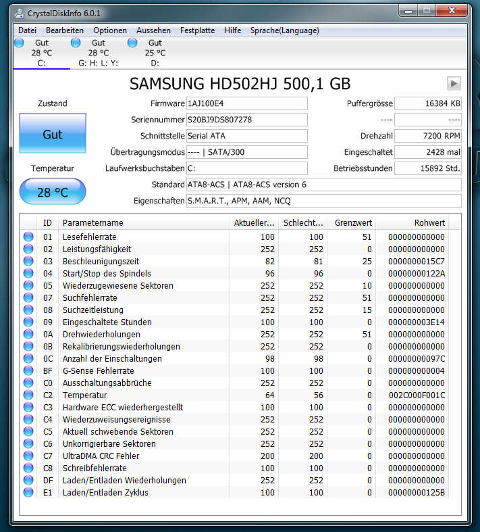Click the status orb in Wiederzugewiesene Sektoren row
Image resolution: width=480 pixels, height=532 pixels.
coord(28,286)
